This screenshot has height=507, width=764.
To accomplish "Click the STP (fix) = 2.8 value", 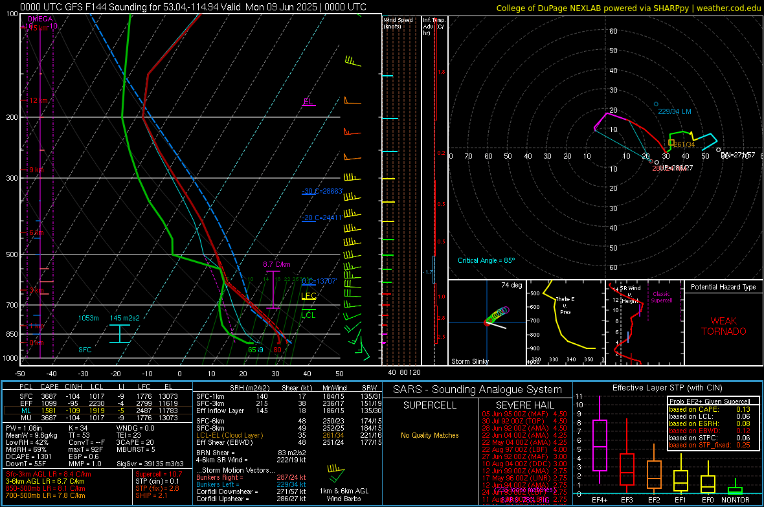I will click(157, 488).
